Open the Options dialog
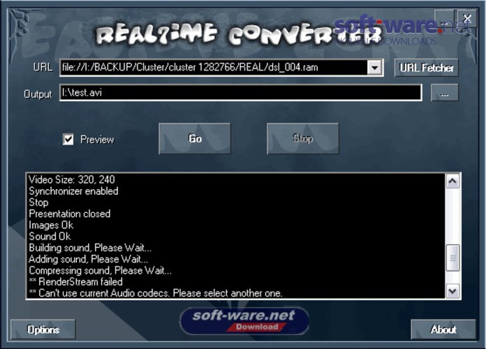The height and width of the screenshot is (349, 486). (43, 329)
